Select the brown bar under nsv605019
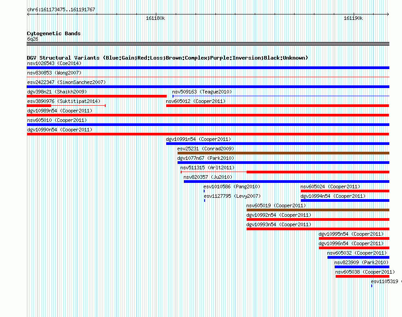Image resolution: width=402 pixels, height=317 pixels. pyautogui.click(x=318, y=210)
